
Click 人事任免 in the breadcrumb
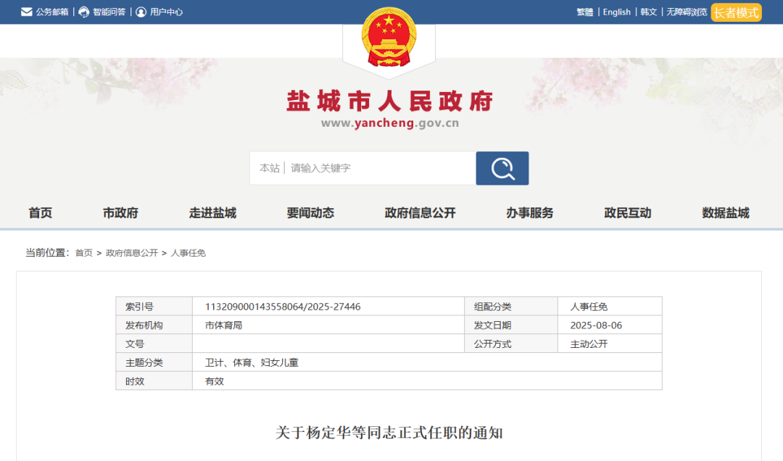click(x=188, y=253)
